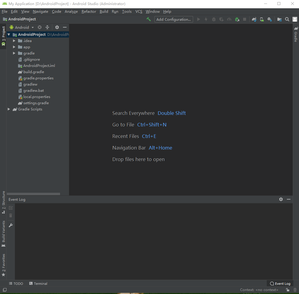Click the Profile app gauge icon

coord(229,19)
